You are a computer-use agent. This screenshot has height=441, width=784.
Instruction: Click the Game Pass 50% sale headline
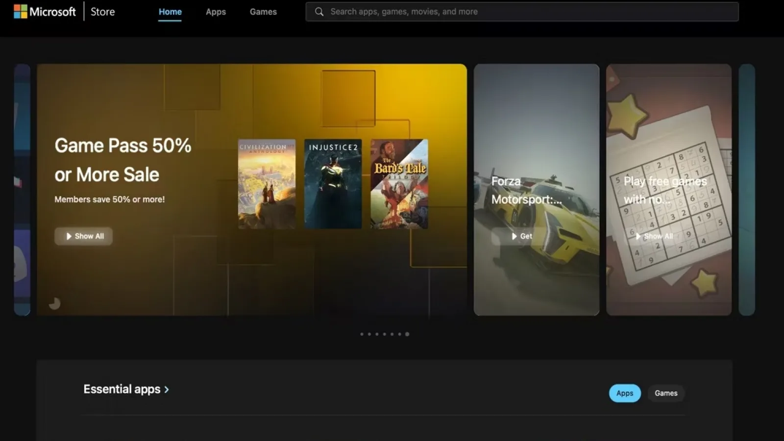click(x=123, y=160)
